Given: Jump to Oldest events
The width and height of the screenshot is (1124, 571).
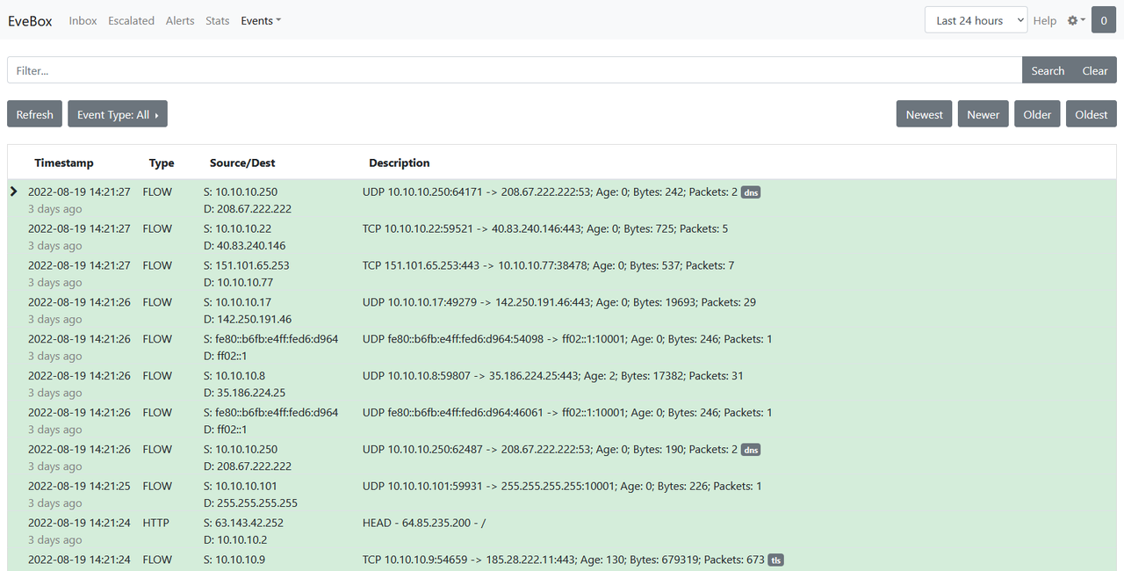Looking at the screenshot, I should [x=1092, y=114].
